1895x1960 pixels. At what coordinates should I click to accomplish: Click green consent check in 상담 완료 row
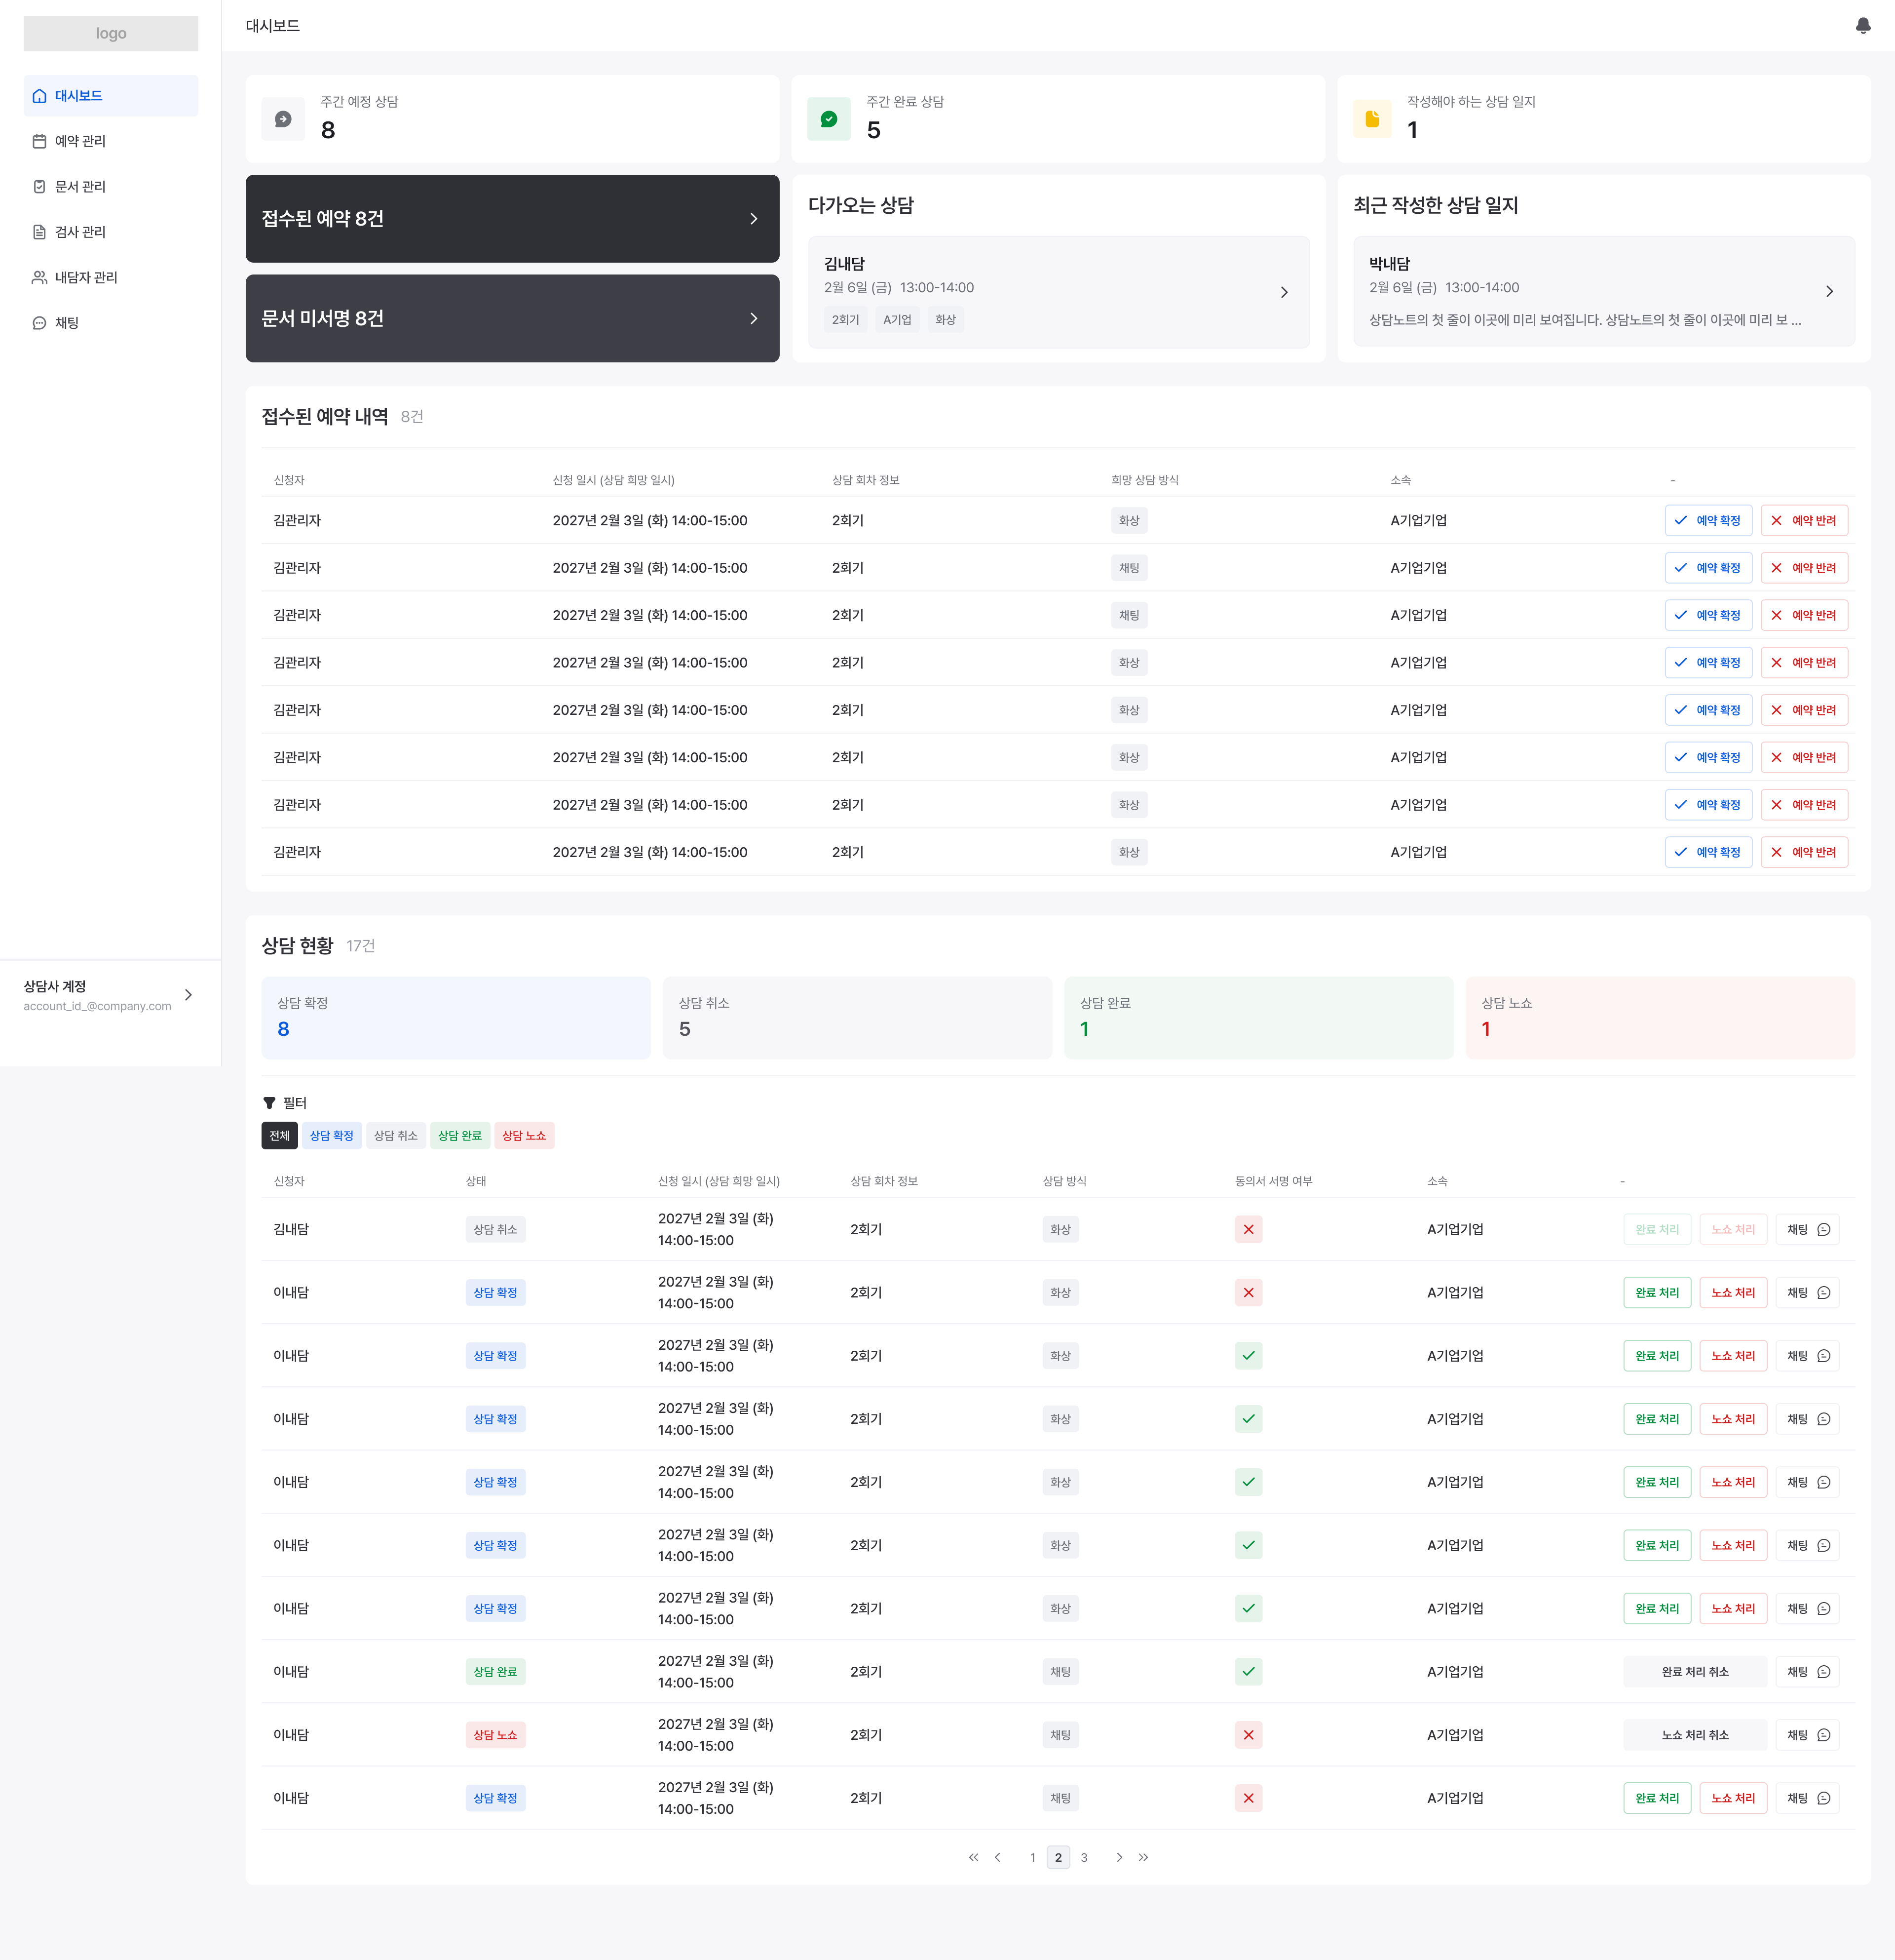point(1249,1672)
